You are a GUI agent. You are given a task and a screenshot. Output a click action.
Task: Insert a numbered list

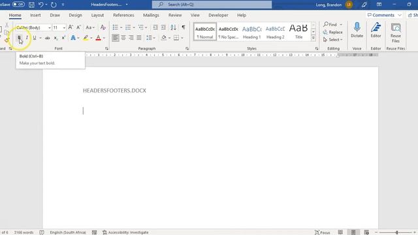coord(128,27)
